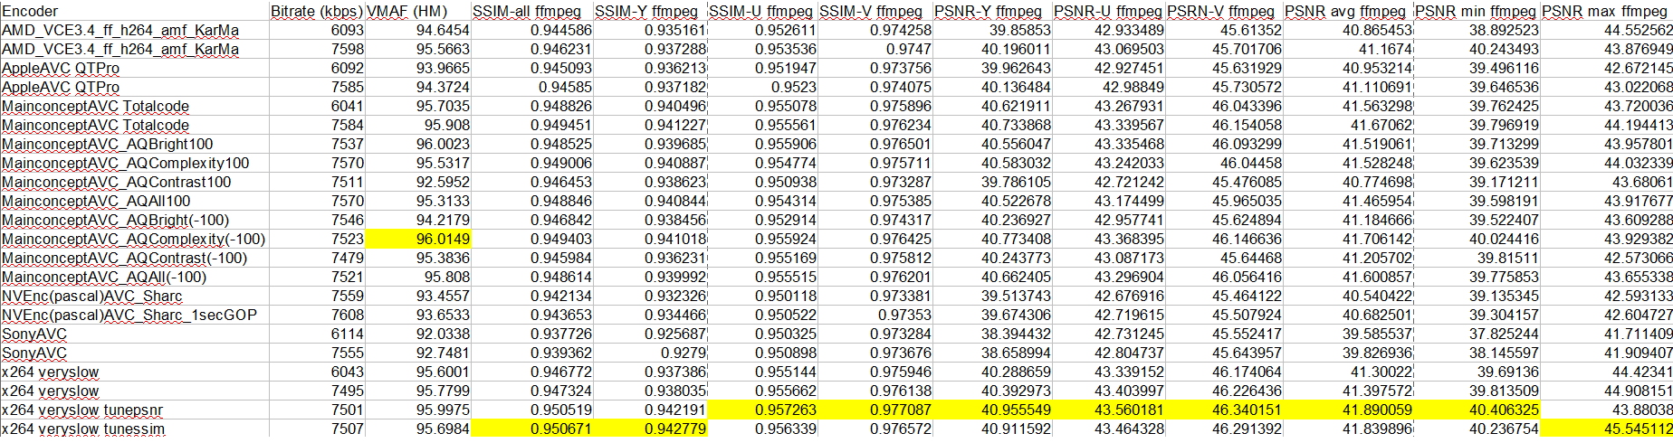Select the SonyAVC bitrate cell 6114
The width and height of the screenshot is (1673, 443).
tap(317, 334)
